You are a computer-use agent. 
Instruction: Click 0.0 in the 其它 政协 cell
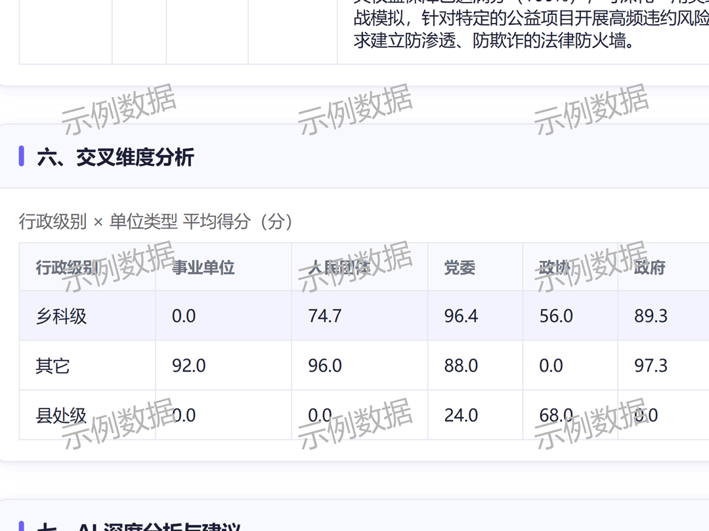(551, 366)
